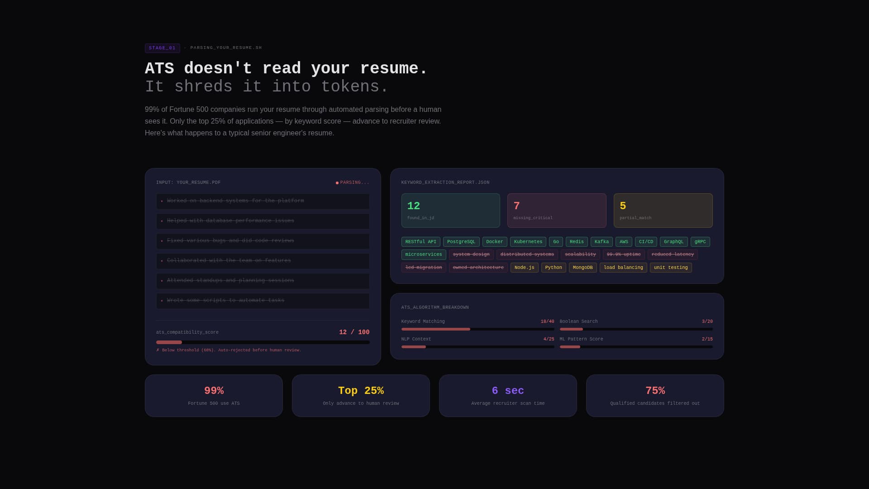Viewport: 869px width, 489px height.
Task: Click the Redis keyword tag
Action: pos(577,242)
